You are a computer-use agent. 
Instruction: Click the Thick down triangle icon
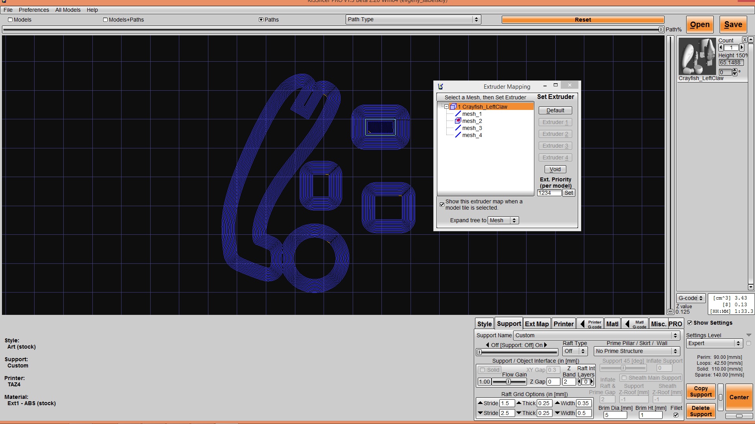[519, 413]
